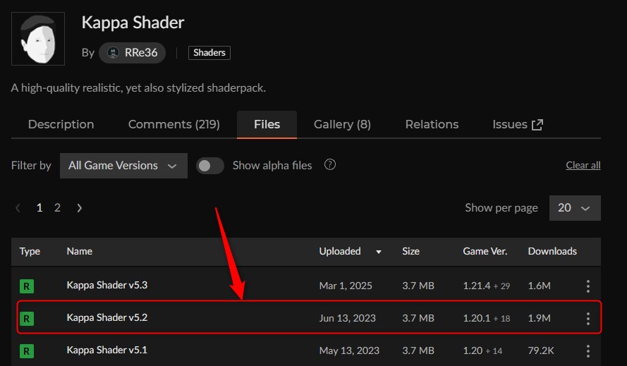Open the Kappa Shader project avatar image
627x366 pixels.
38,38
